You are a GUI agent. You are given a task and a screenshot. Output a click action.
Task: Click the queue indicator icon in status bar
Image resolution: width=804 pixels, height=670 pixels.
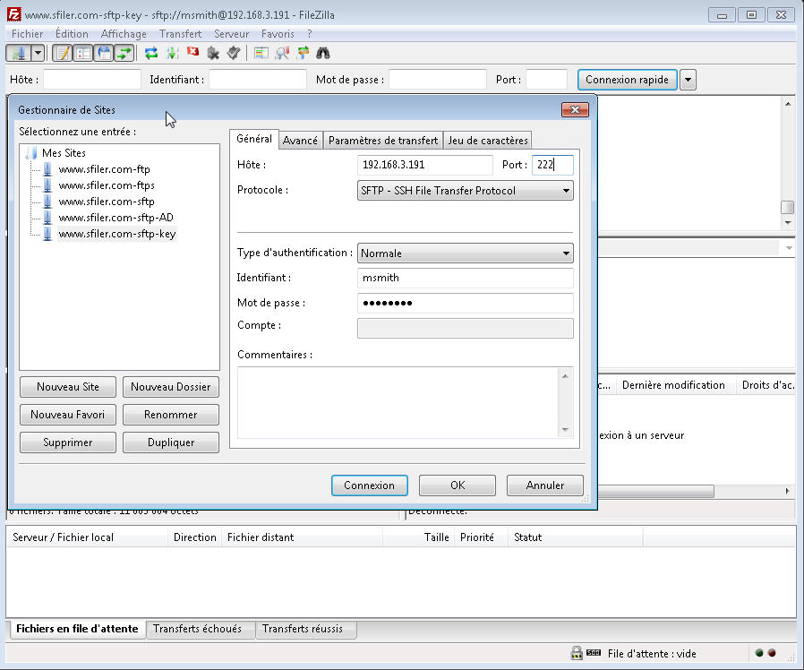(x=594, y=653)
